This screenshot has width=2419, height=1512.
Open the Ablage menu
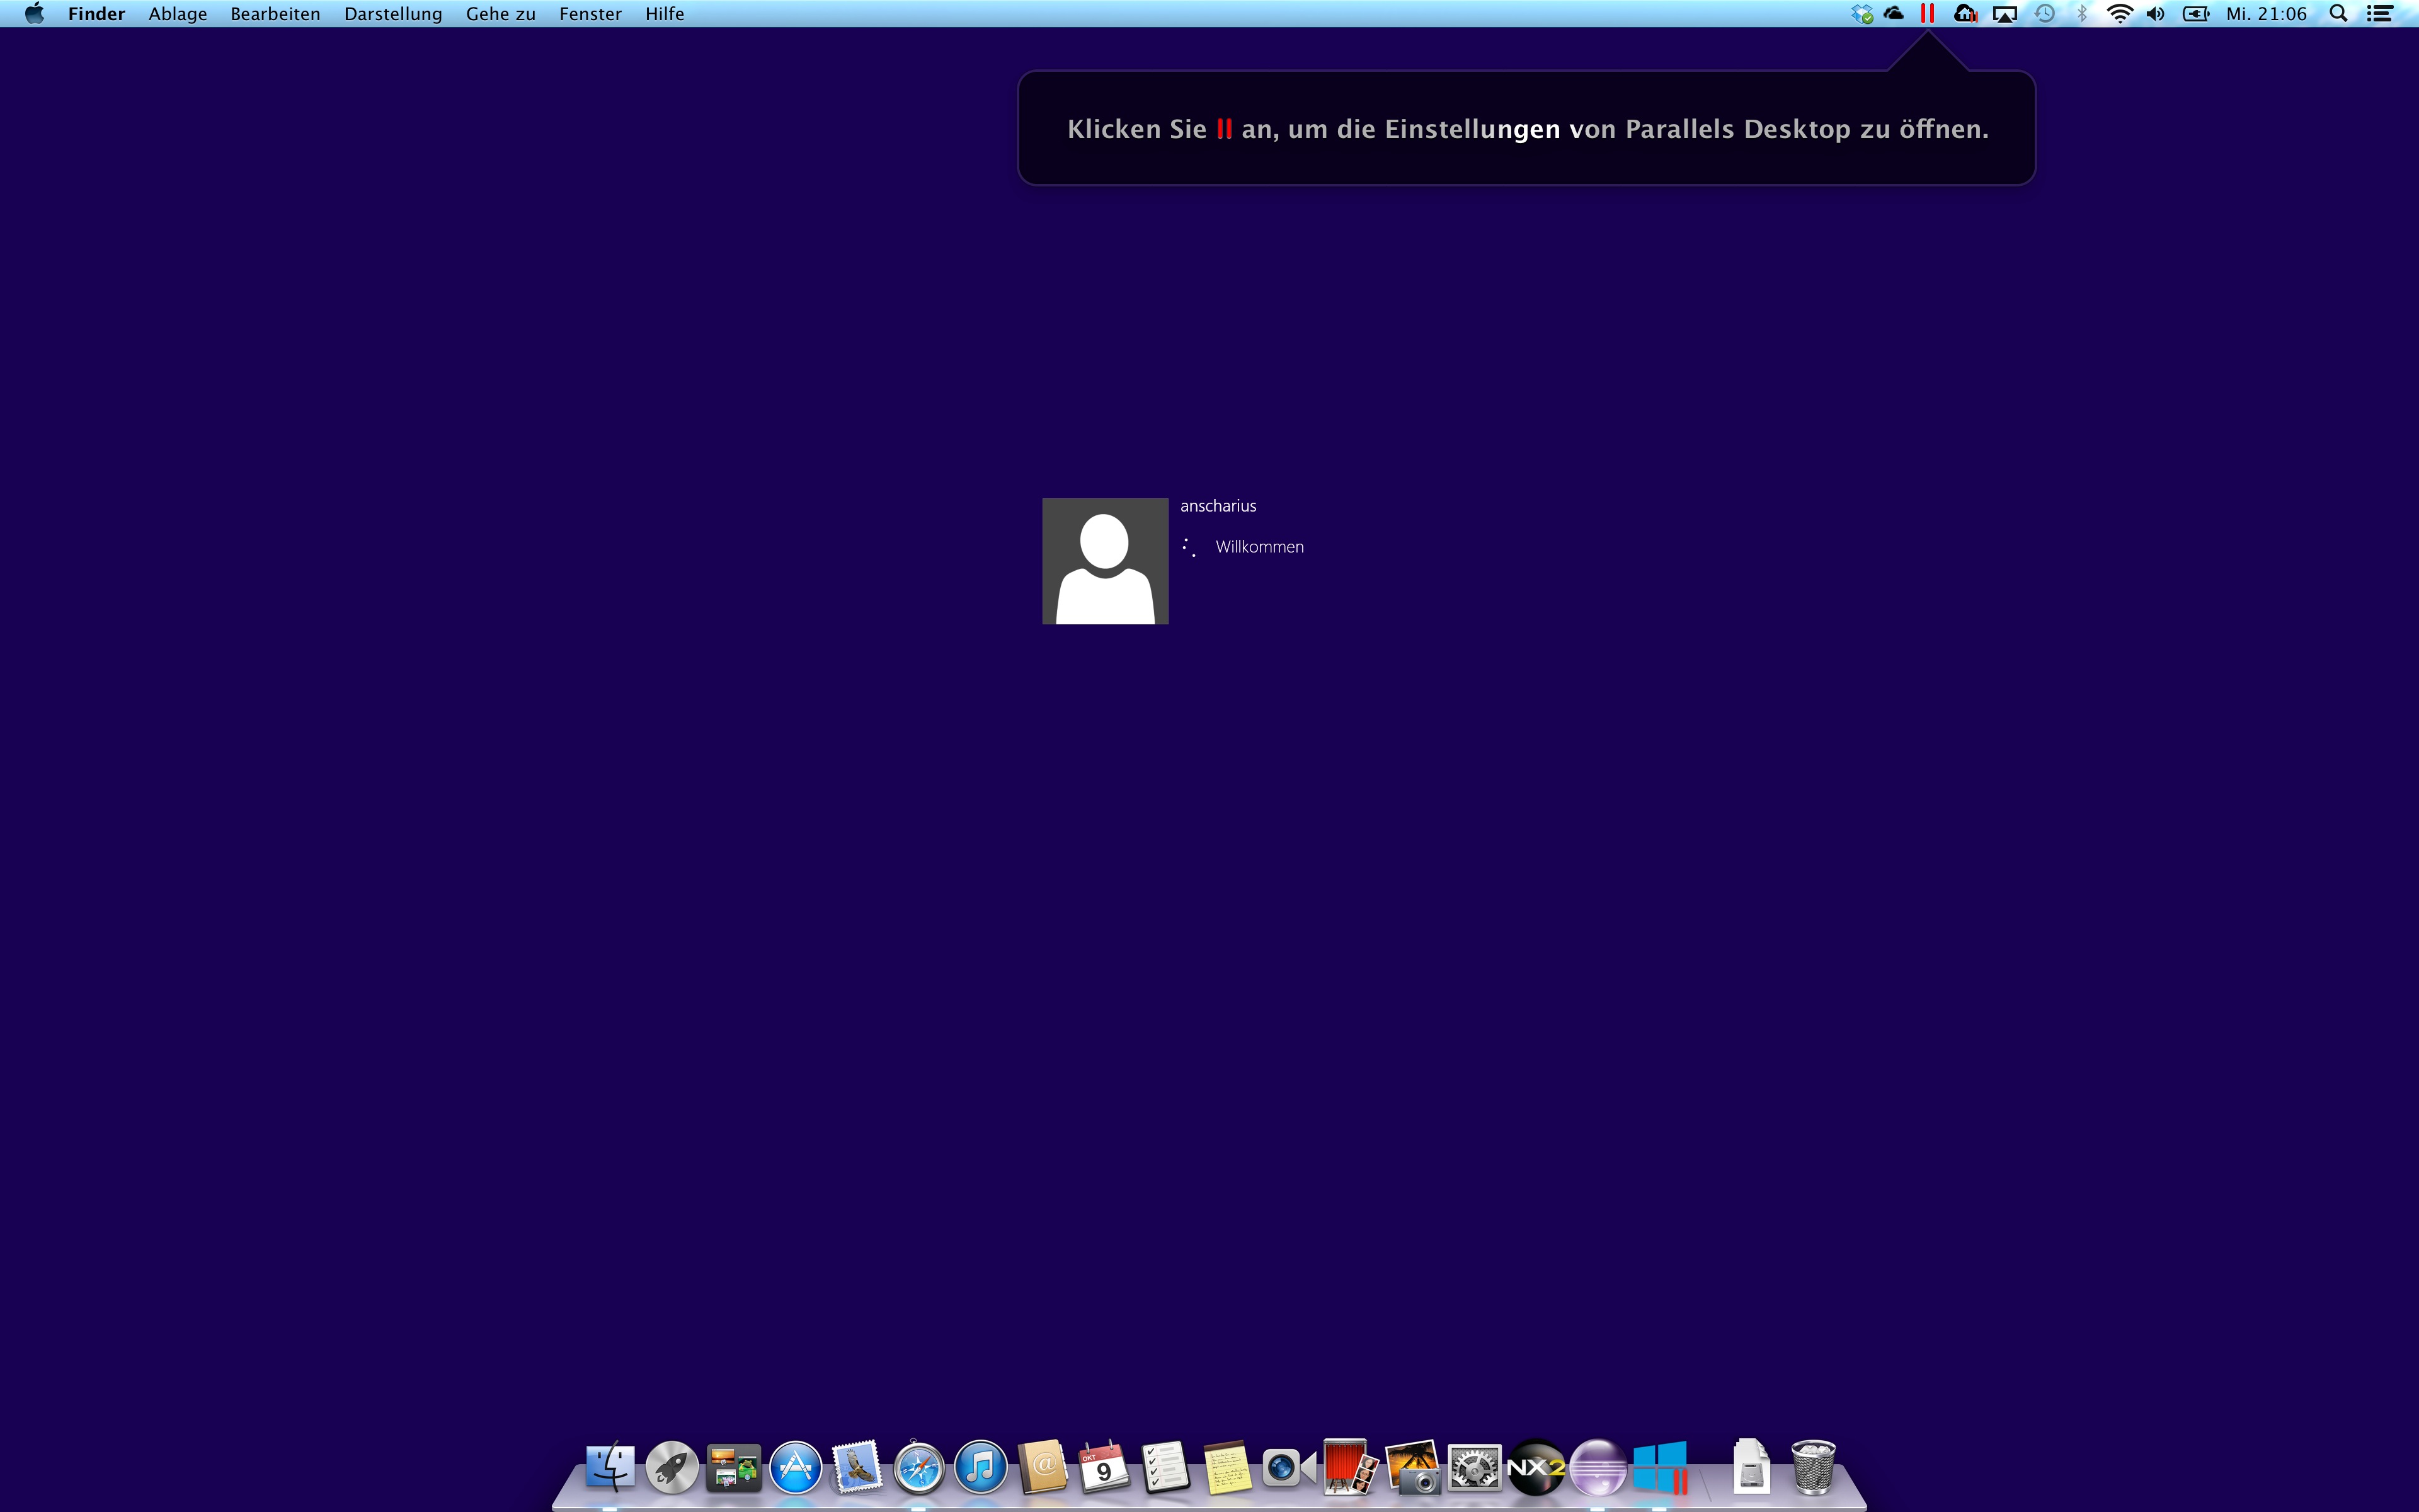click(x=178, y=14)
